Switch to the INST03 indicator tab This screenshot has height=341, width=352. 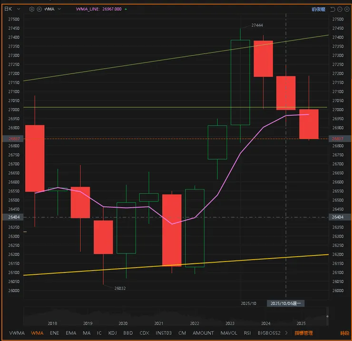tap(164, 333)
